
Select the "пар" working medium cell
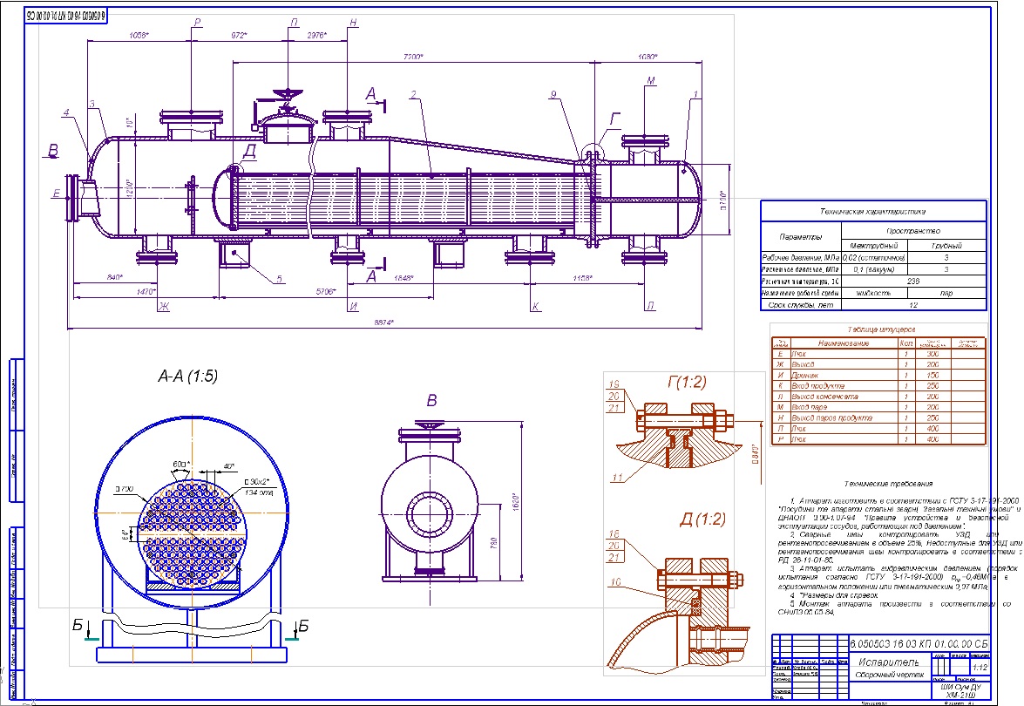pos(946,293)
